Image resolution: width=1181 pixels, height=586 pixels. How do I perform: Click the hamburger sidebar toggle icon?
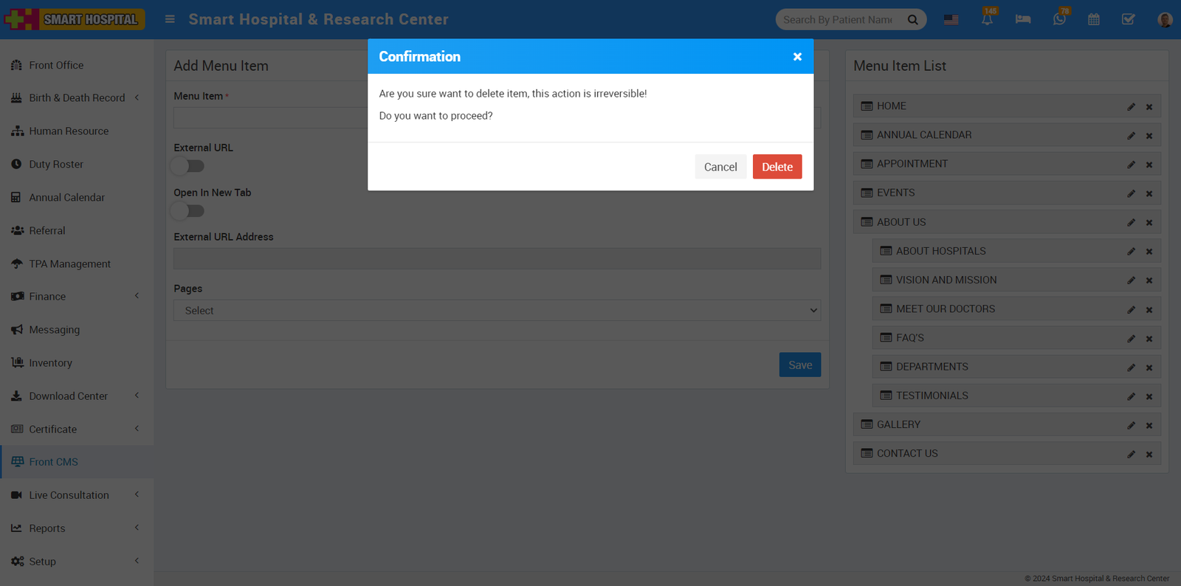pos(170,19)
